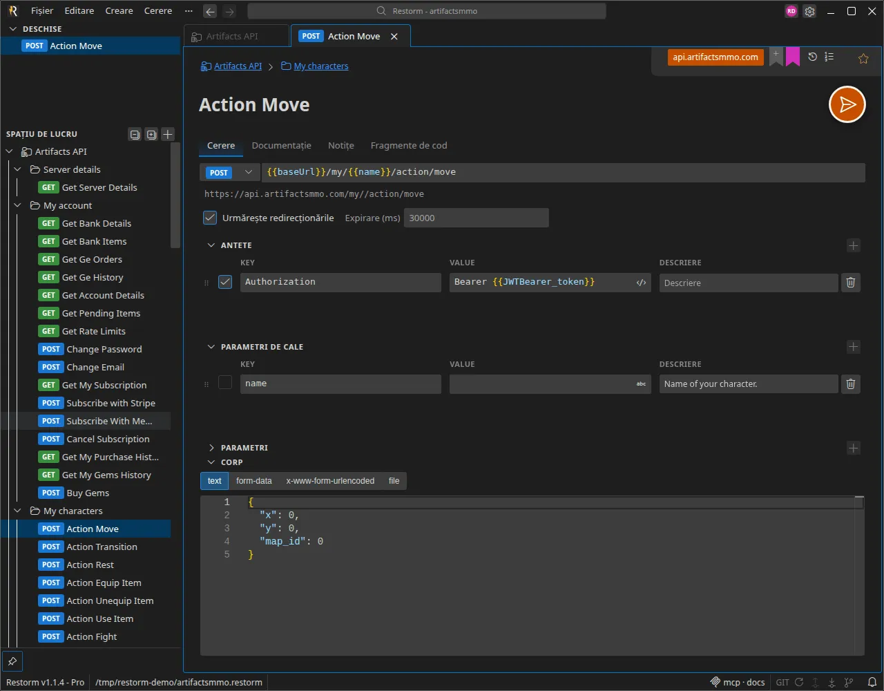Collapse the My account folder
This screenshot has width=884, height=691.
pyautogui.click(x=19, y=206)
